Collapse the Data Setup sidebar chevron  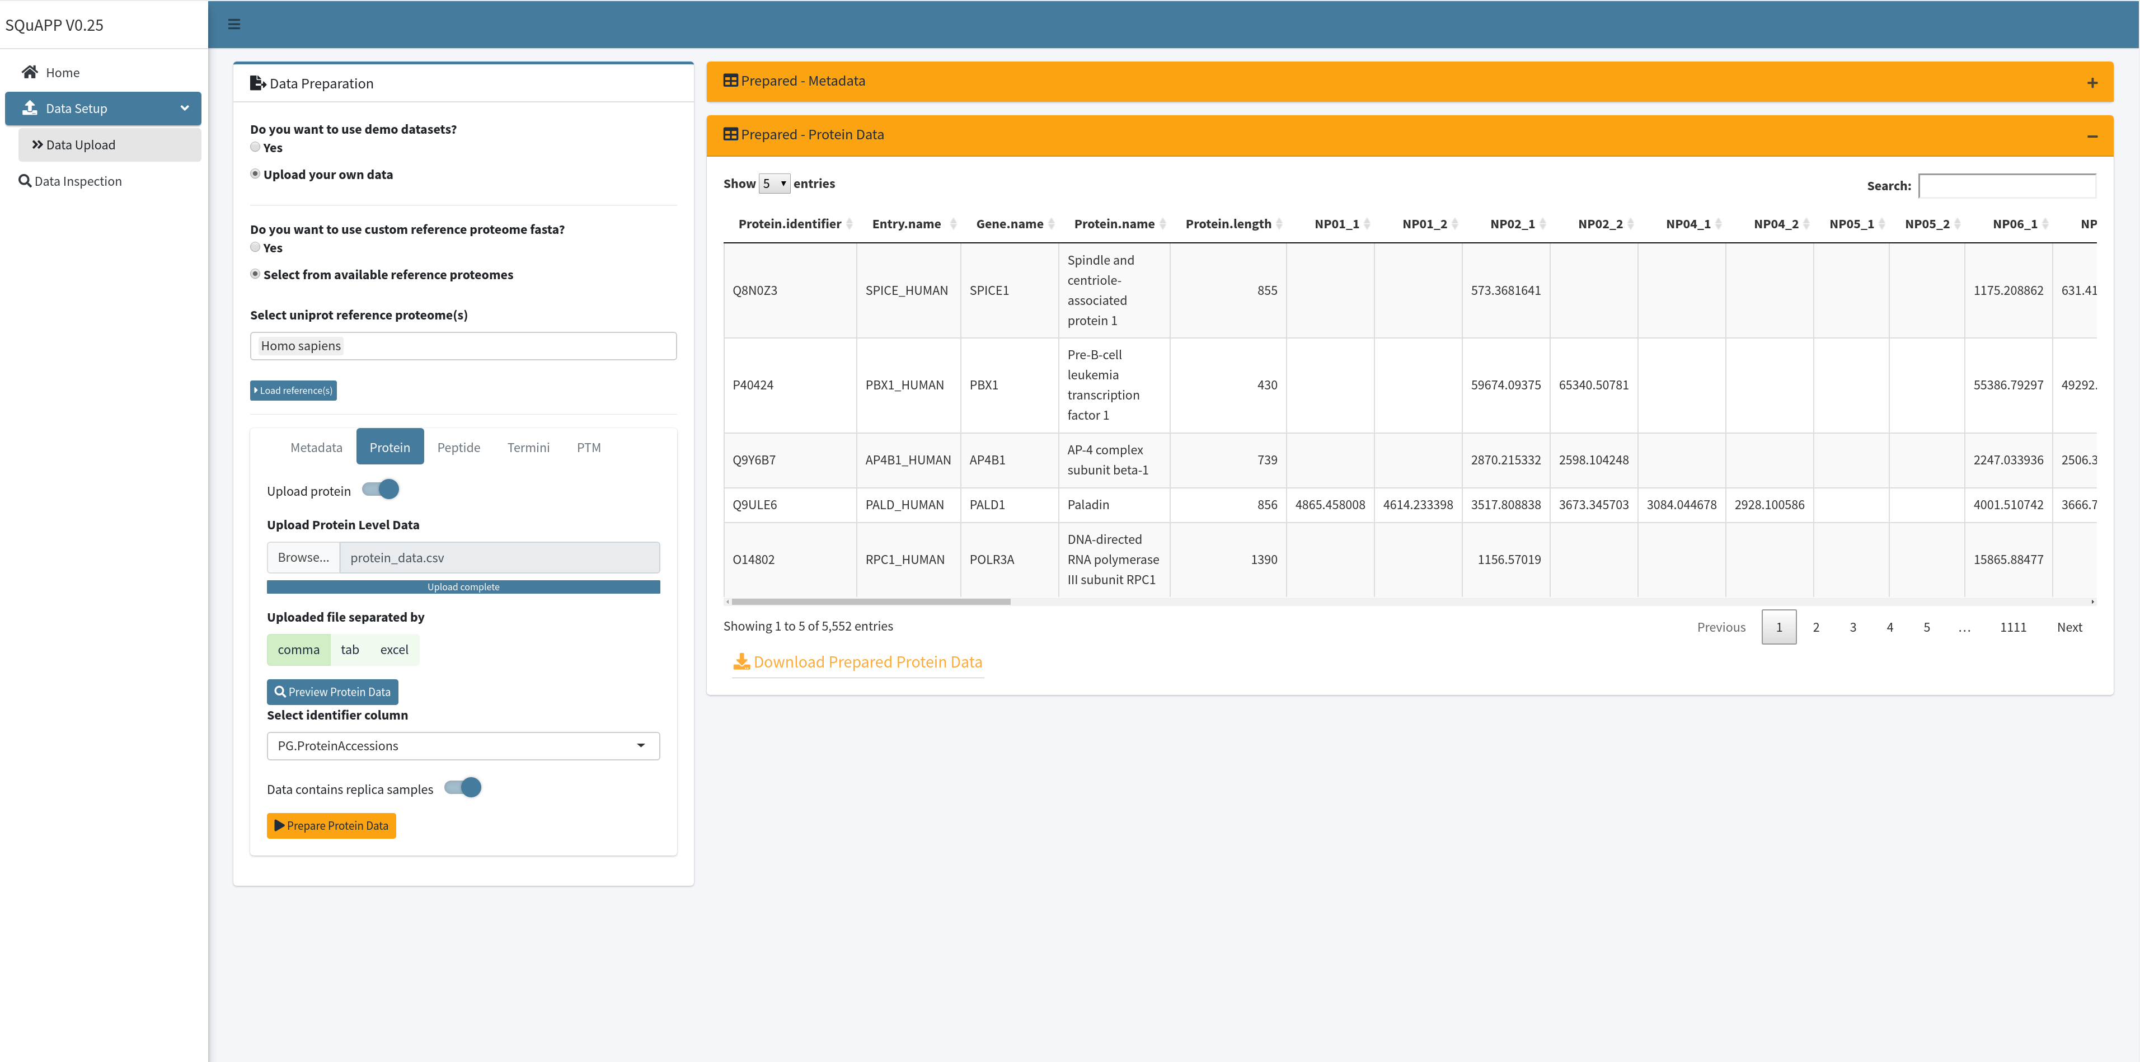tap(185, 108)
